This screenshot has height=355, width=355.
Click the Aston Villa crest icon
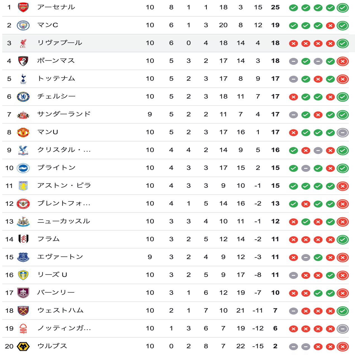(23, 186)
